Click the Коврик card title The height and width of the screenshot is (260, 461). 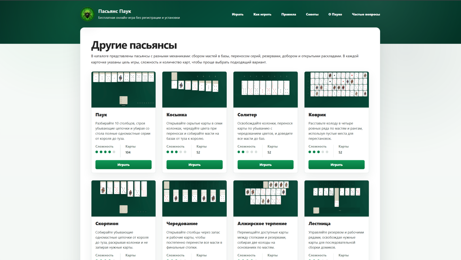point(317,115)
